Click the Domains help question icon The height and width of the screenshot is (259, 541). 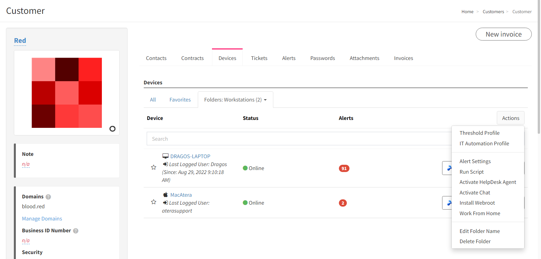48,197
